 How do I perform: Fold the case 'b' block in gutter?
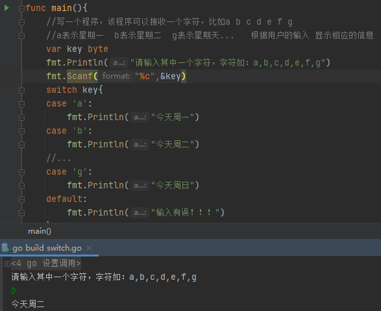tap(21, 131)
